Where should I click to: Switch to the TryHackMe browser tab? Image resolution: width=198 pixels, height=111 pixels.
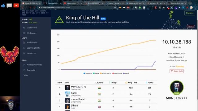coord(52,3)
